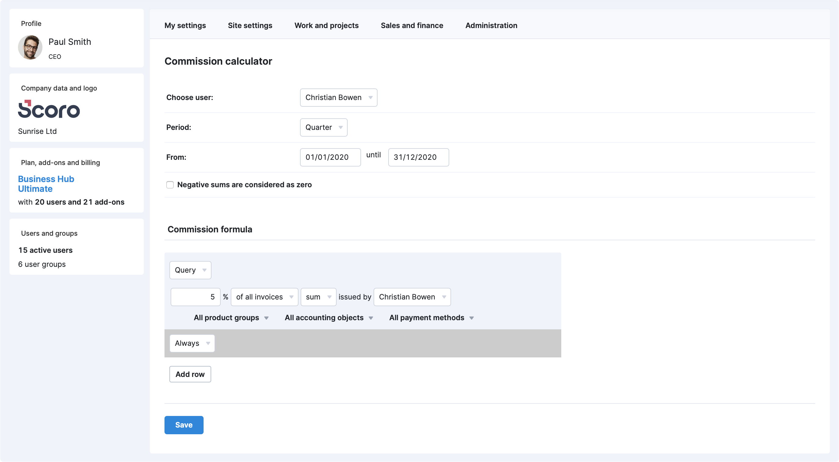Image resolution: width=839 pixels, height=462 pixels.
Task: Open the Choose user dropdown
Action: [x=338, y=98]
